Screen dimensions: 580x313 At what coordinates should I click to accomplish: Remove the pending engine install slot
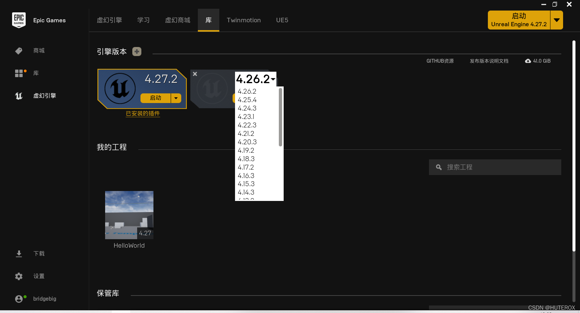[x=195, y=74]
